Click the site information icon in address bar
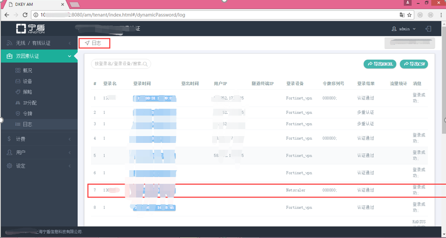 (x=36, y=15)
